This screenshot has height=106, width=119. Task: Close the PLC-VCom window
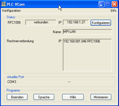click(114, 4)
